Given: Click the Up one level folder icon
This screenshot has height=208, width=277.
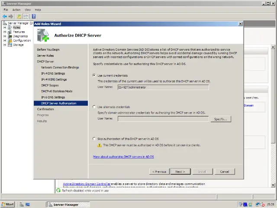Looking at the screenshot, I should pyautogui.click(x=19, y=16).
